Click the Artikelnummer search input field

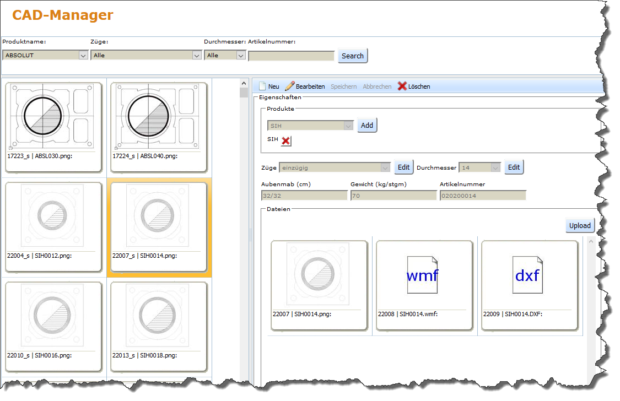pos(292,56)
